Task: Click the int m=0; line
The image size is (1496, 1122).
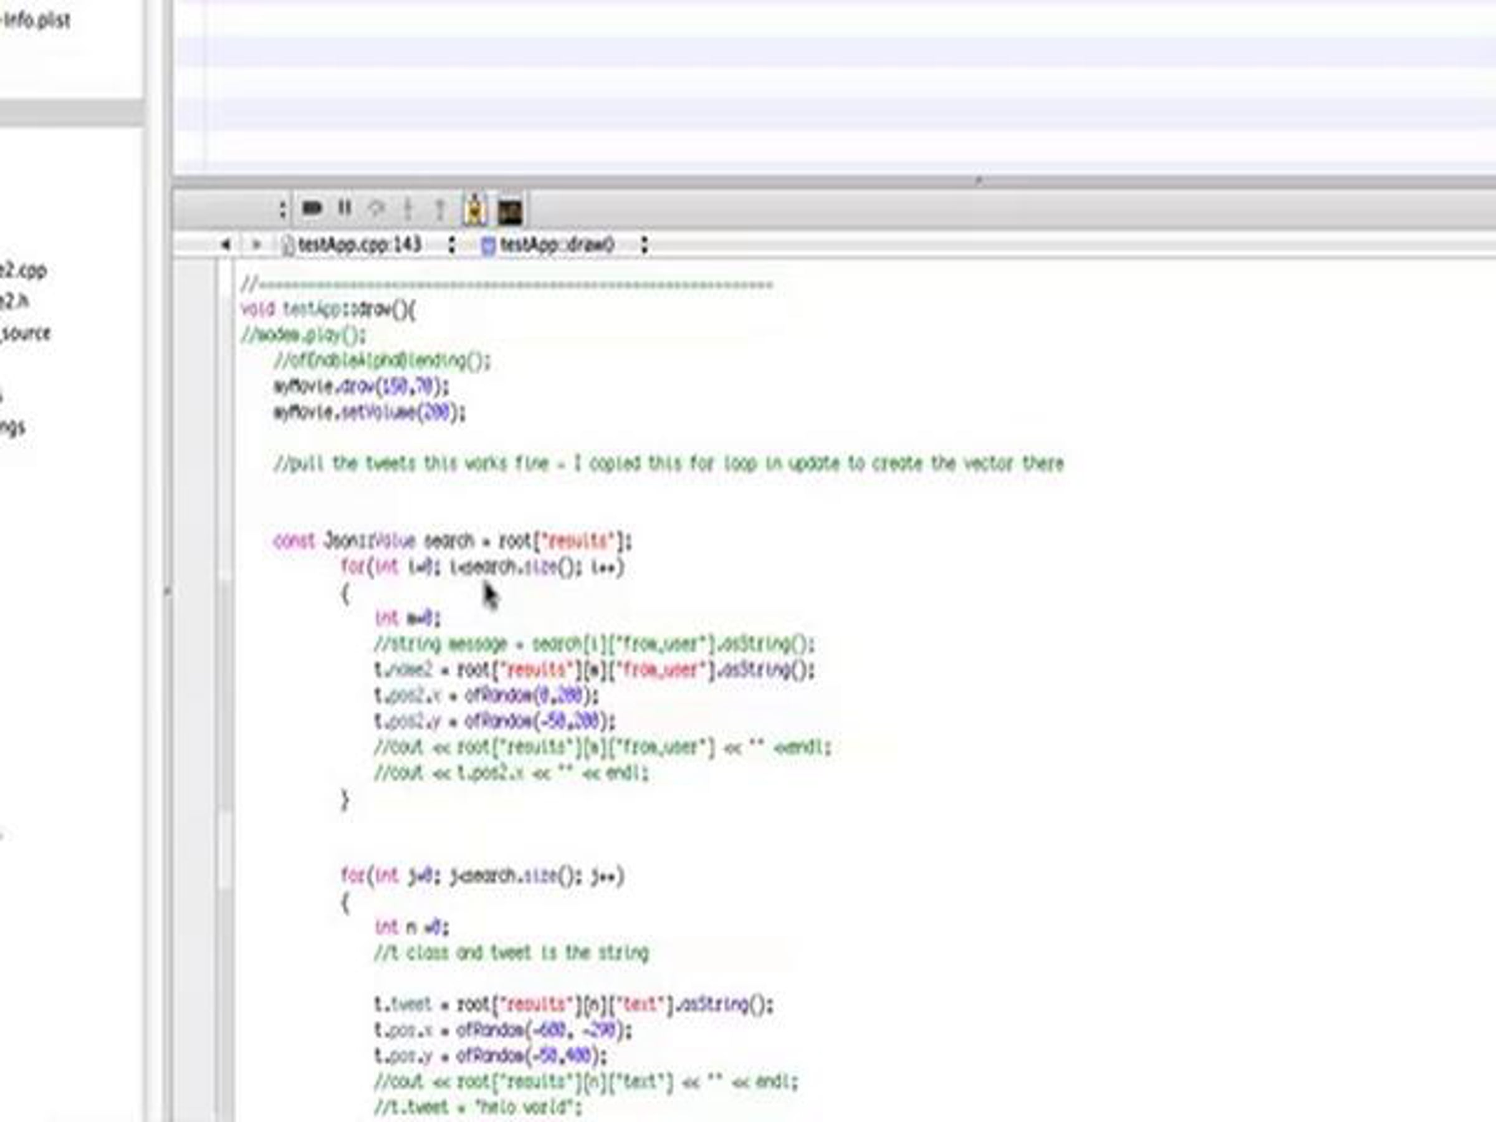Action: tap(407, 618)
